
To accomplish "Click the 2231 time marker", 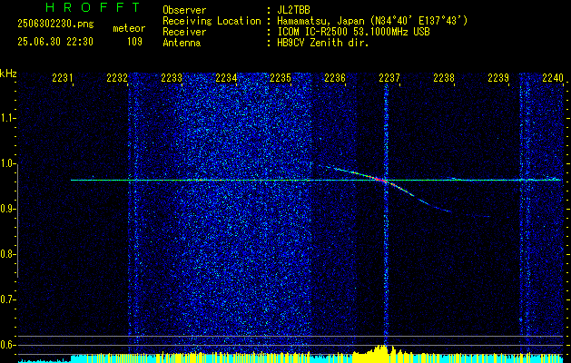I will click(x=62, y=77).
